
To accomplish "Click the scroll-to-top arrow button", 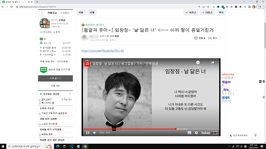I will click(x=255, y=135).
